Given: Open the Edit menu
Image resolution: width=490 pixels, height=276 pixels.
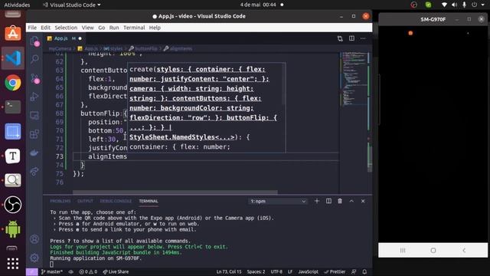Looking at the screenshot, I should tap(46, 28).
